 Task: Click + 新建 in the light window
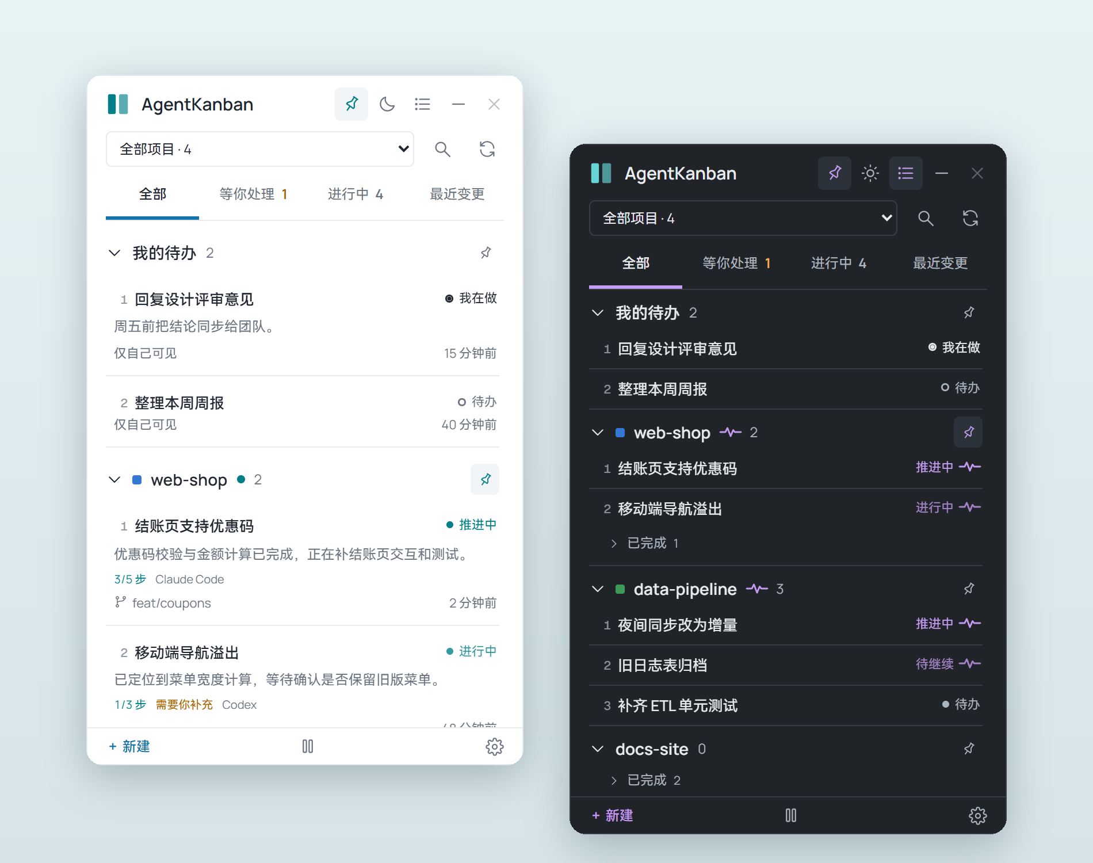pos(129,746)
